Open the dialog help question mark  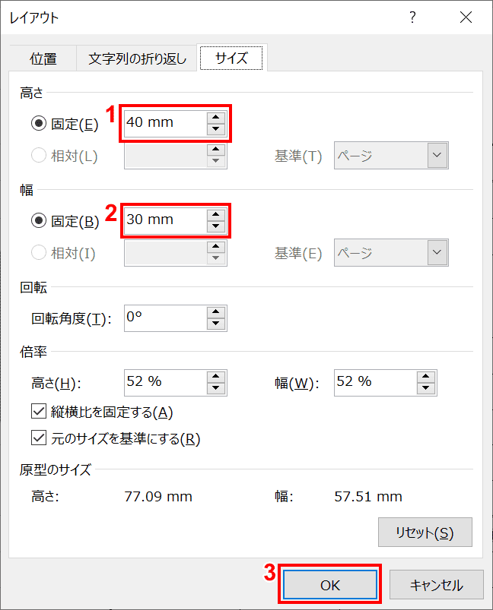coord(412,17)
